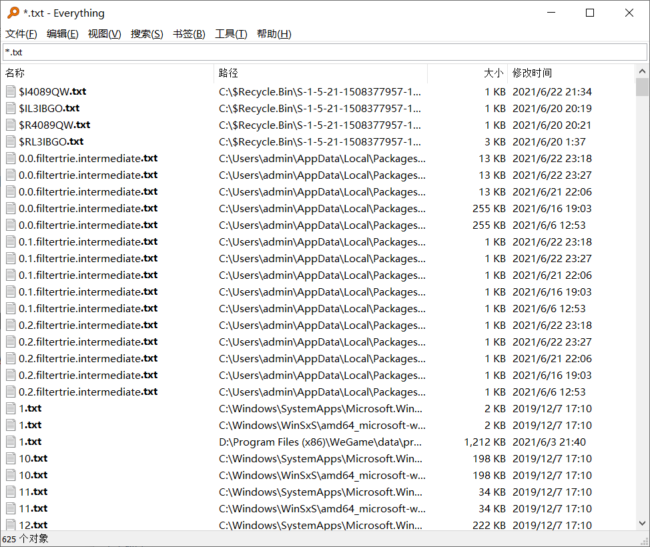Click the window resize grip in status bar
The image size is (650, 547).
645,541
